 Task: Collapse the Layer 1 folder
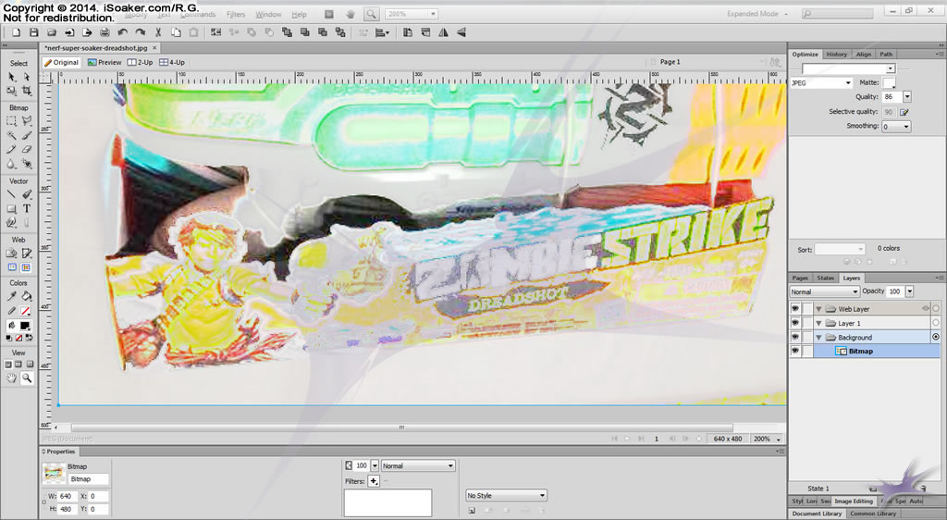(x=819, y=323)
